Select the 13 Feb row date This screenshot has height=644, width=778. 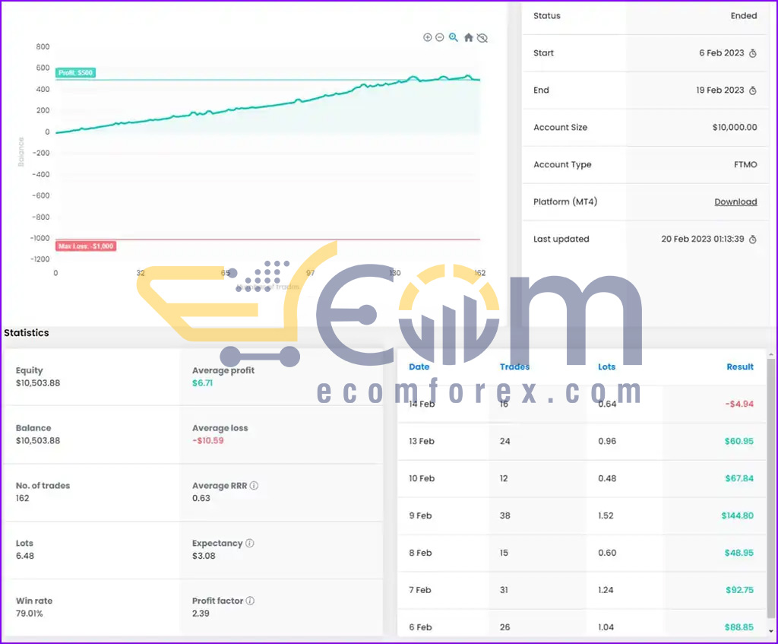(421, 442)
